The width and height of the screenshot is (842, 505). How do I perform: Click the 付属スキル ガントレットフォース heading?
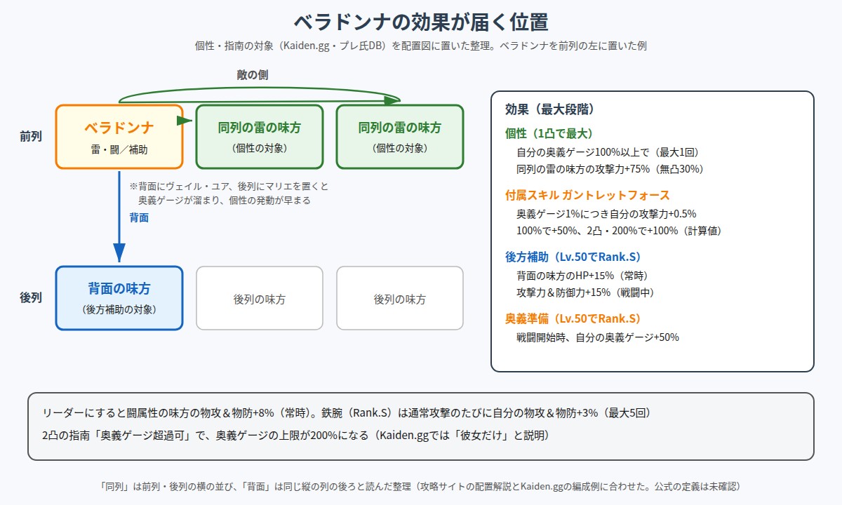(x=587, y=195)
